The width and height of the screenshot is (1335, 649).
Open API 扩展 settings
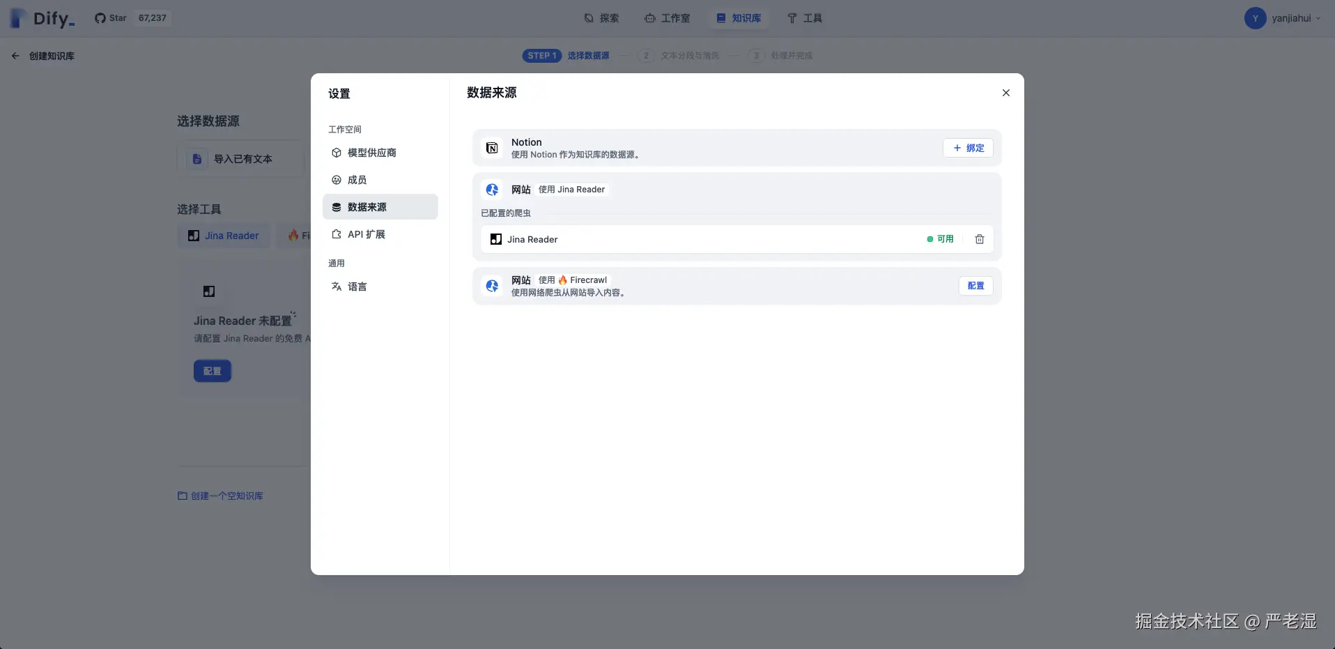[380, 234]
